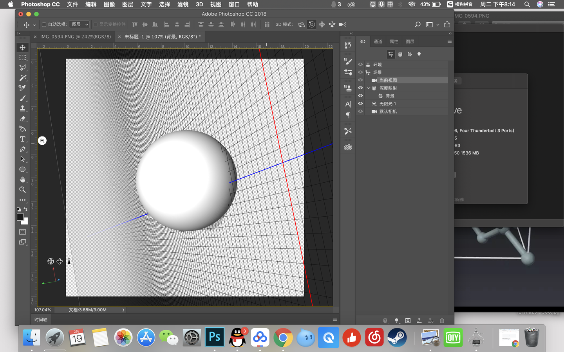Click the trash icon in 3D panel

tap(442, 320)
